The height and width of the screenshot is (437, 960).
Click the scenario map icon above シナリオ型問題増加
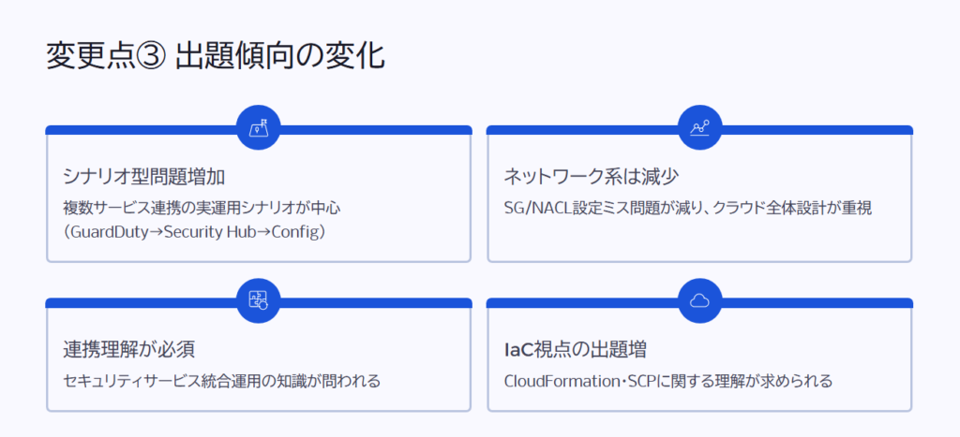click(259, 128)
